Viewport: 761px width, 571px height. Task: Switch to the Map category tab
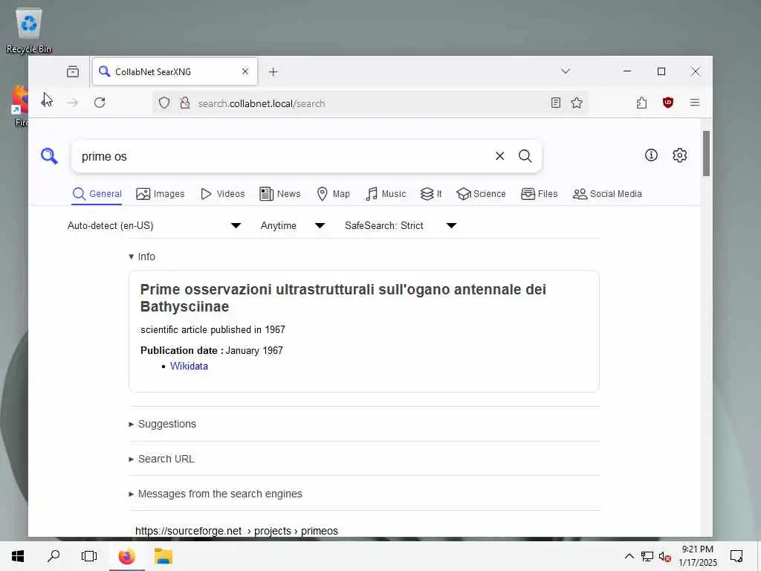click(x=333, y=194)
